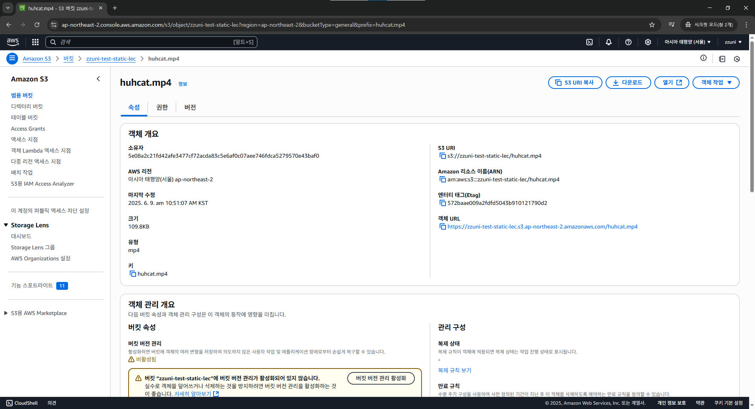
Task: Focus the AWS 검색 search field
Action: pyautogui.click(x=151, y=42)
